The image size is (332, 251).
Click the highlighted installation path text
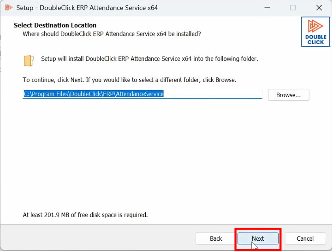94,94
